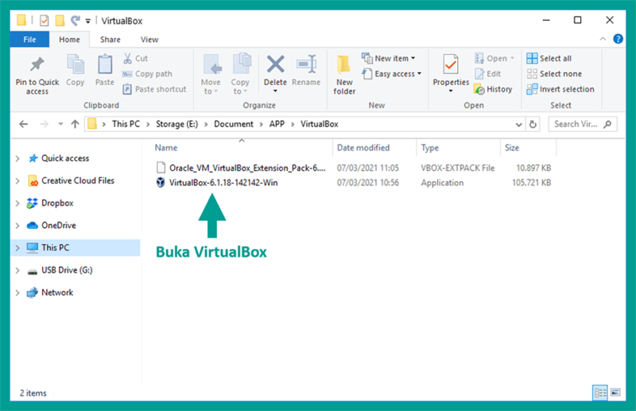Click Document breadcrumb
The height and width of the screenshot is (411, 636).
pyautogui.click(x=234, y=124)
